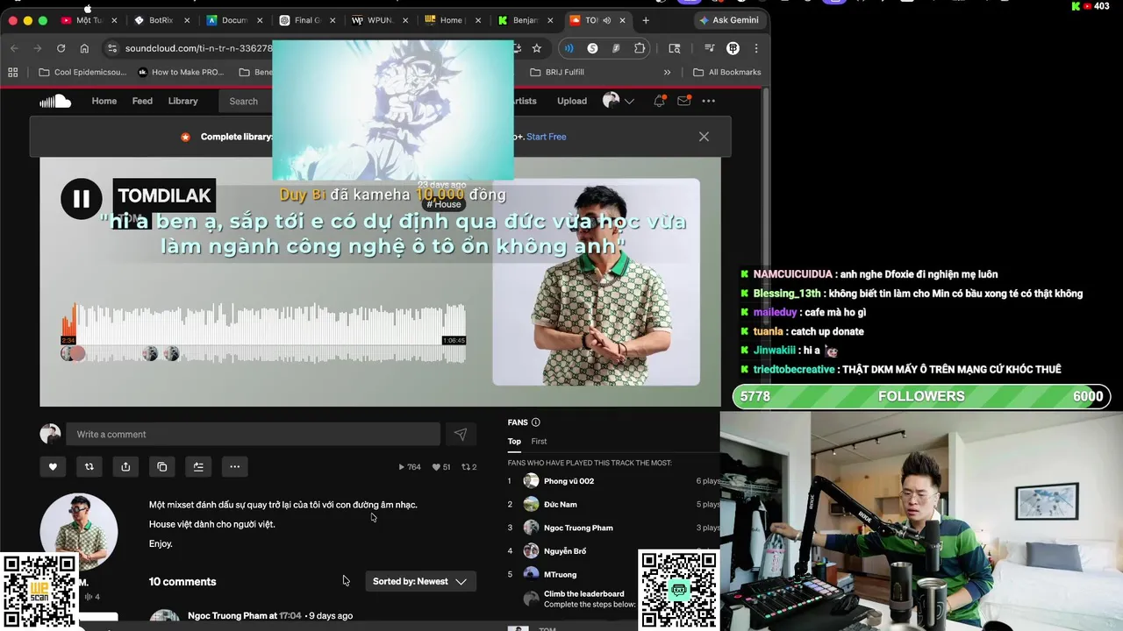The image size is (1123, 631).
Task: Go to SoundCloud Home
Action: [x=104, y=101]
